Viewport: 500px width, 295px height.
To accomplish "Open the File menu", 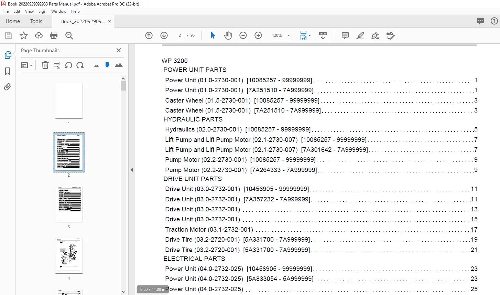I will [6, 11].
